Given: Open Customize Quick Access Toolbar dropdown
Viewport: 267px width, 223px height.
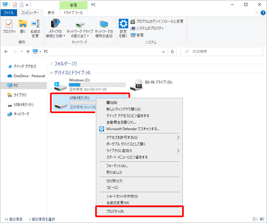Looking at the screenshot, I should (27, 5).
